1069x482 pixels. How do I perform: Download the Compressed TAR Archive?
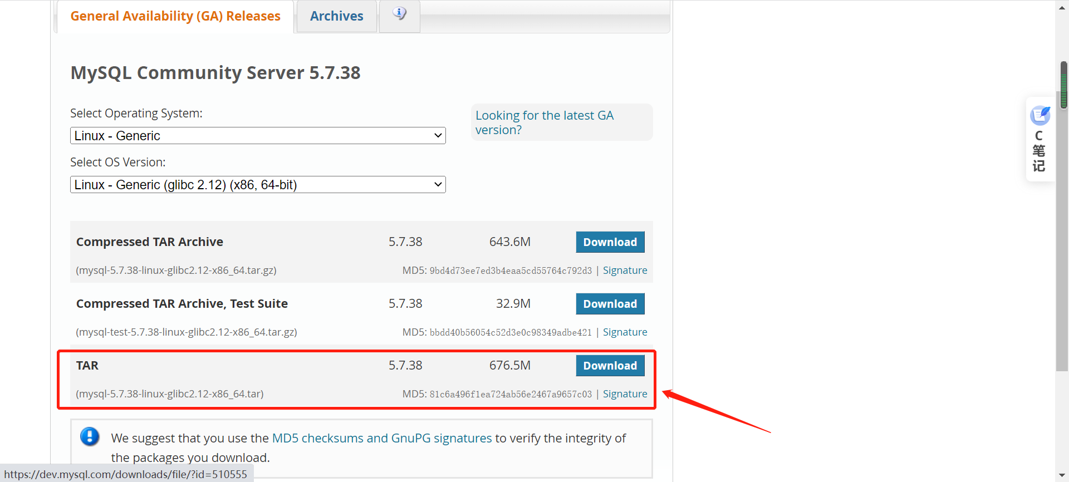click(x=610, y=242)
